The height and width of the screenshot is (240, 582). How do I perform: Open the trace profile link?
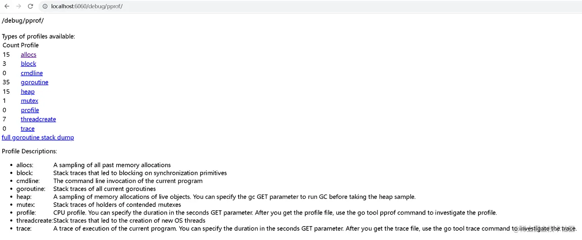(28, 129)
